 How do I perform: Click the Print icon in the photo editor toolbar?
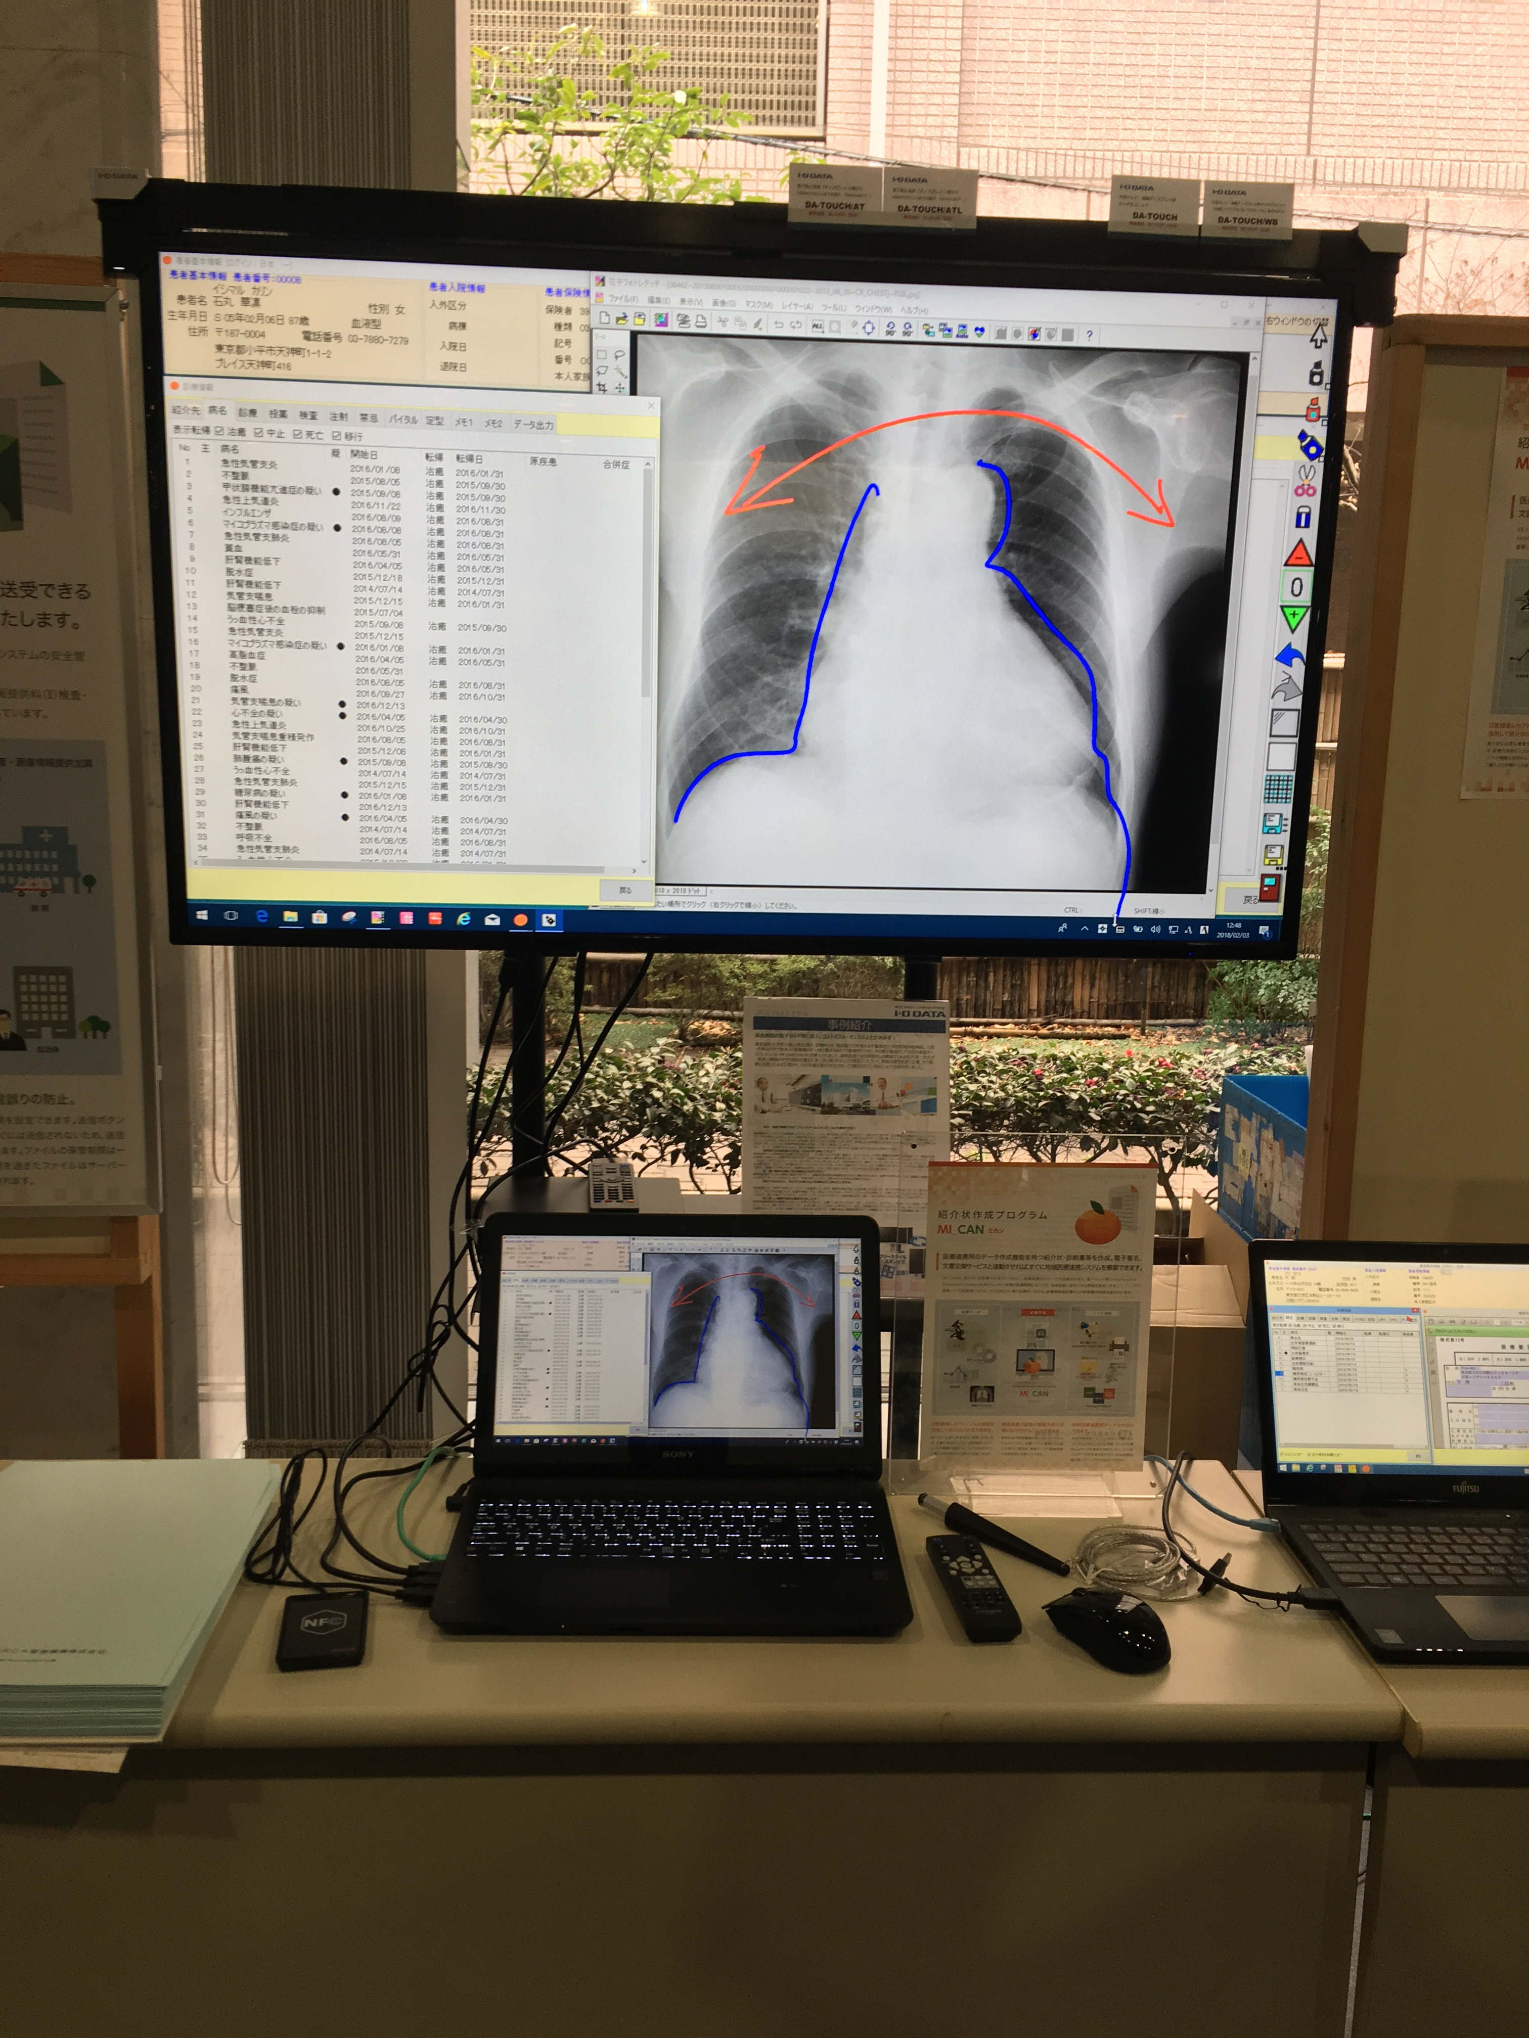coord(700,320)
